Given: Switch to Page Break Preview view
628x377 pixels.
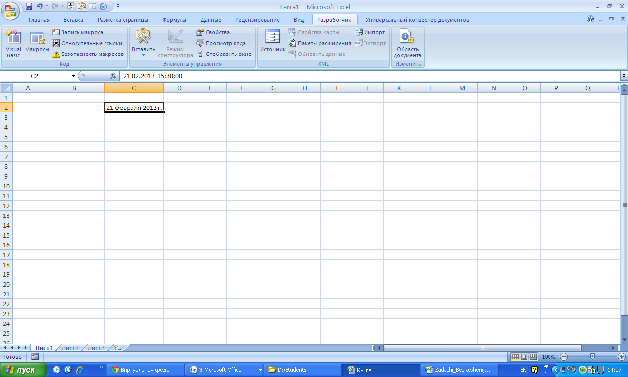Looking at the screenshot, I should pos(533,357).
